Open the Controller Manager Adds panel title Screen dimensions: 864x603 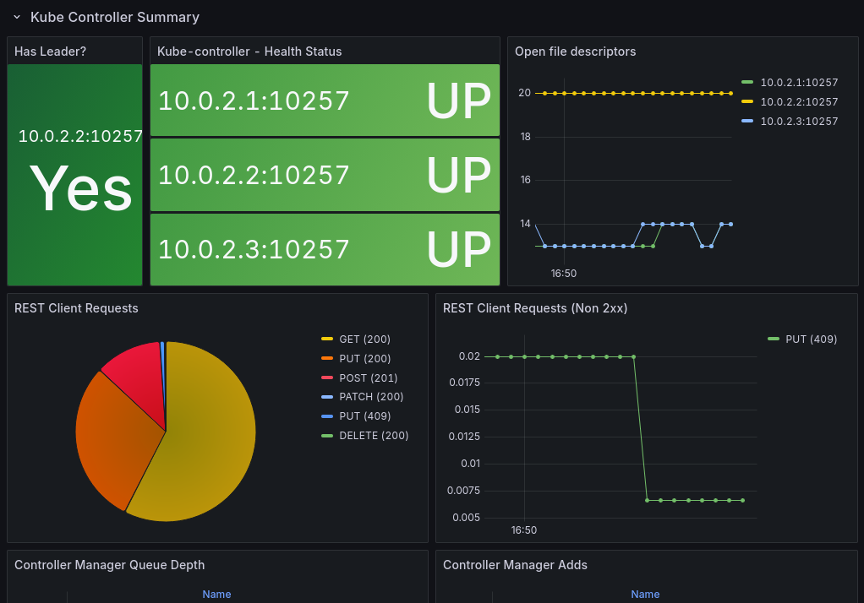515,564
